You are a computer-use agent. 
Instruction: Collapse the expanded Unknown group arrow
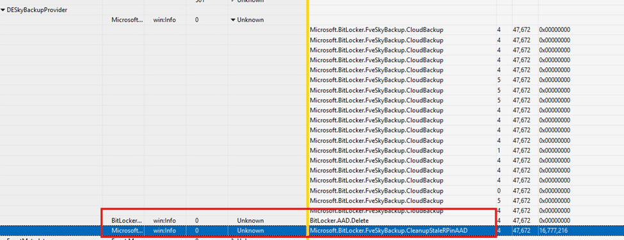pyautogui.click(x=233, y=20)
